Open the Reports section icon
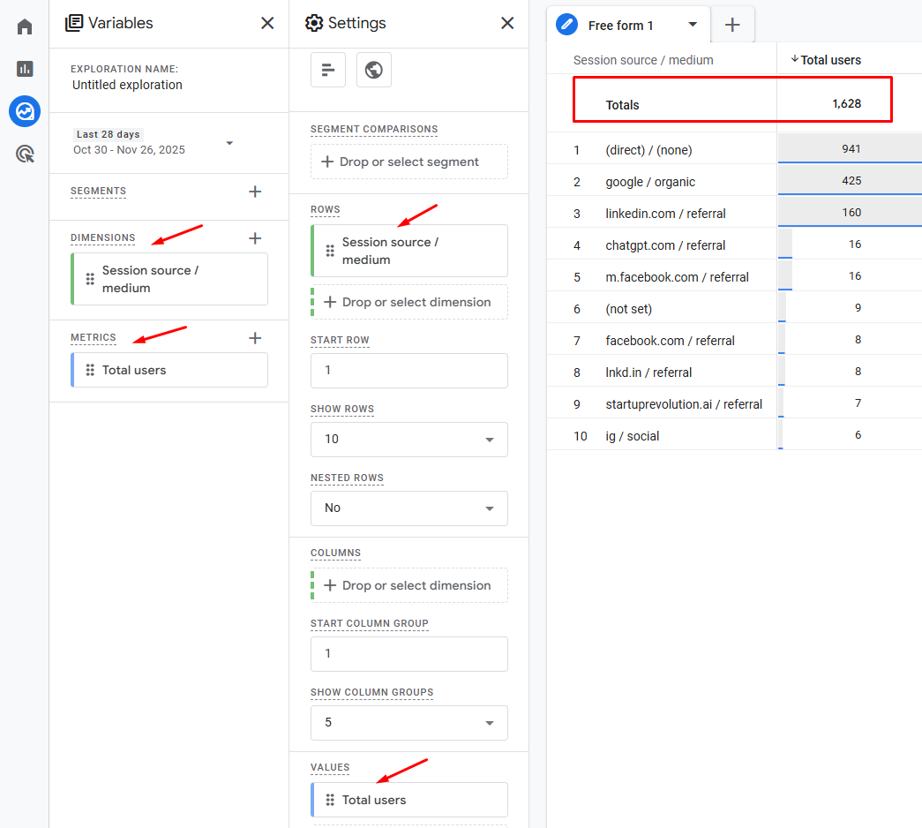The image size is (922, 828). click(x=24, y=68)
